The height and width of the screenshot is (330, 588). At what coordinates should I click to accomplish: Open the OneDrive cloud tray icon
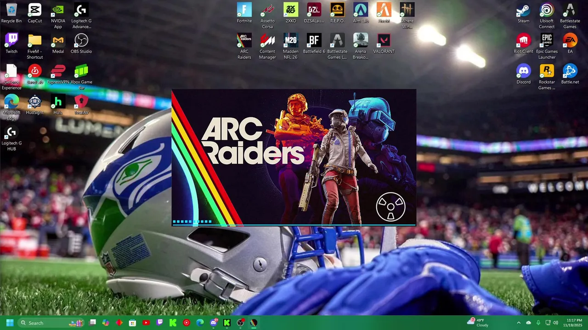pos(528,323)
